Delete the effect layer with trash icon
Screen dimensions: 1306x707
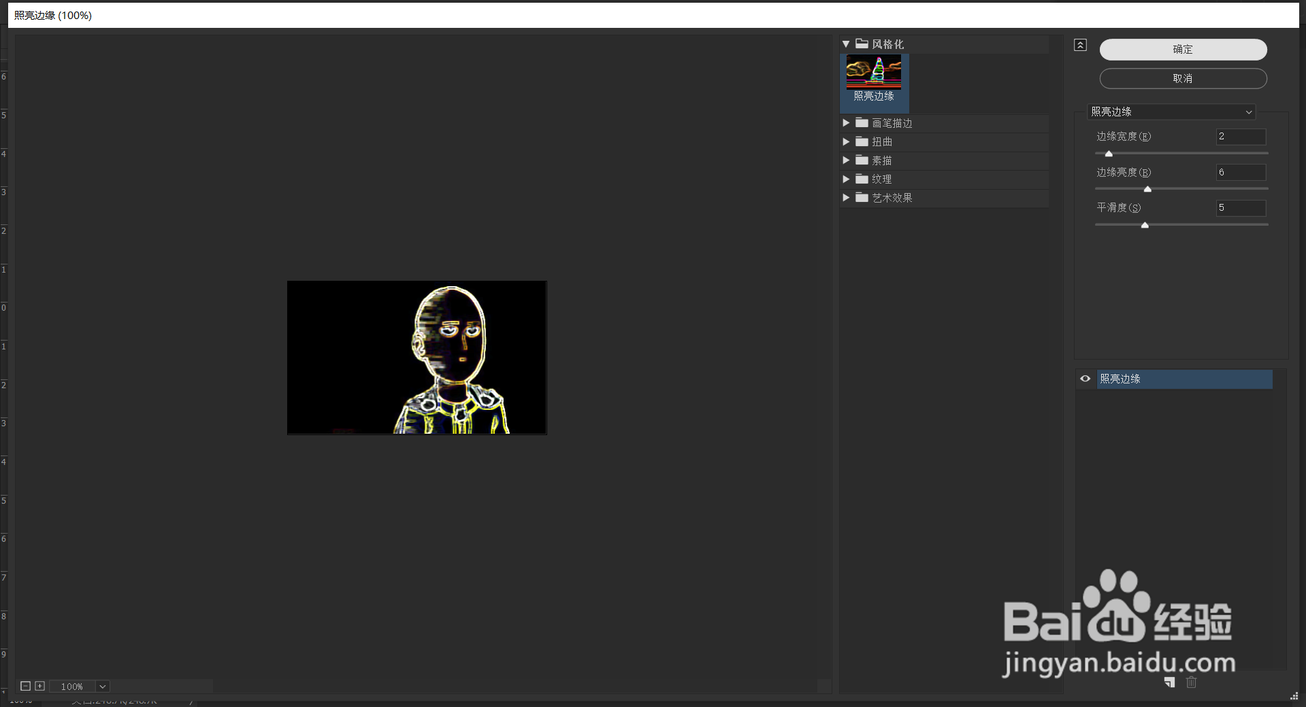click(1191, 683)
